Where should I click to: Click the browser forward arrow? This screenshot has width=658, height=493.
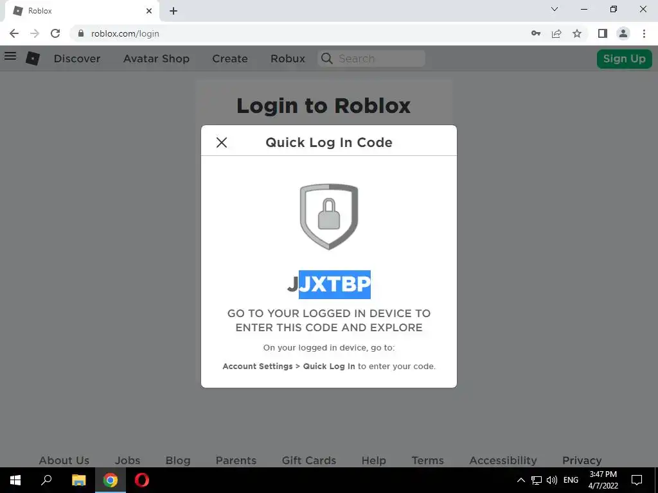pos(35,33)
